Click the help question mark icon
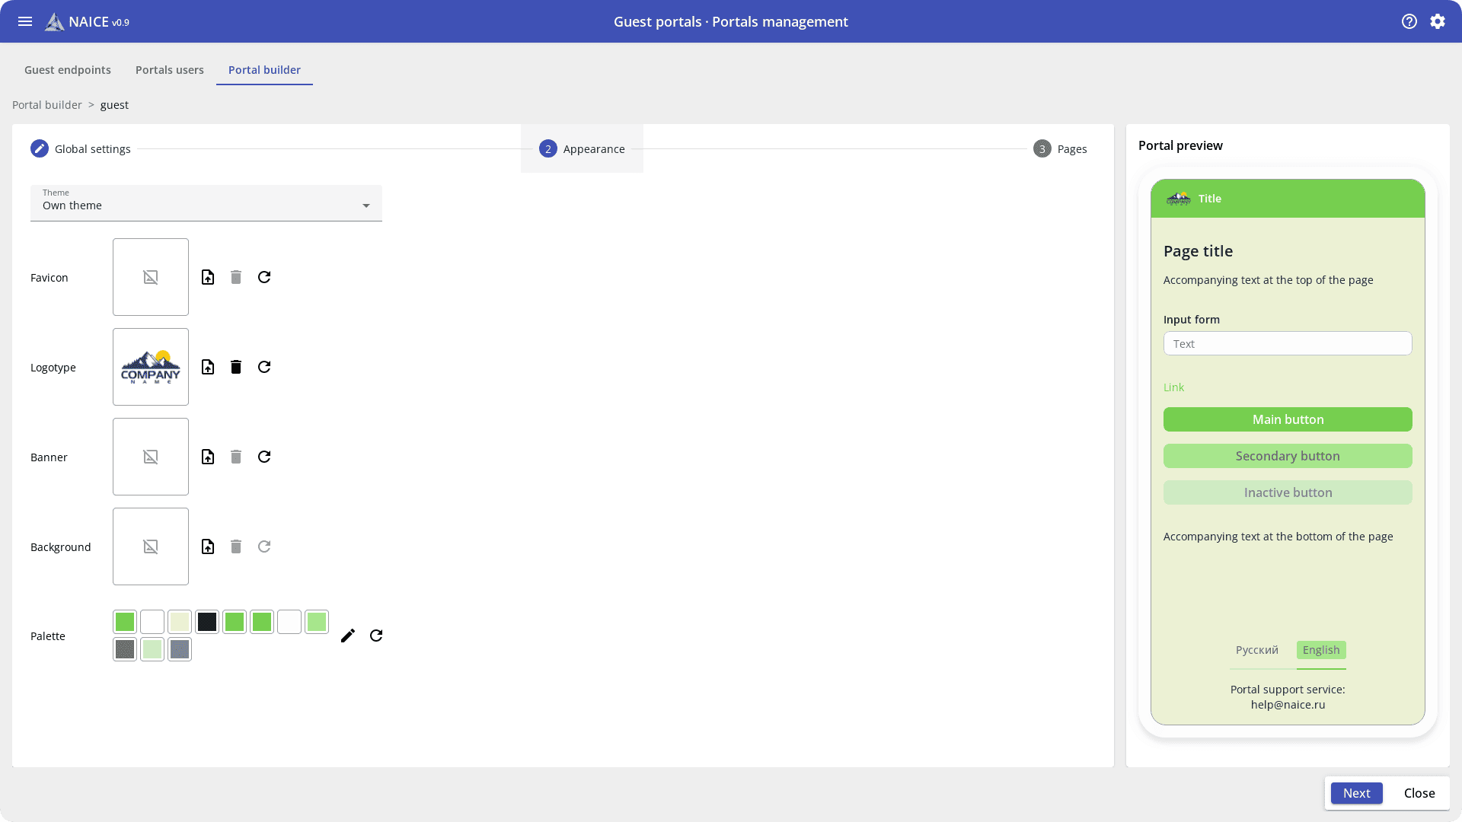Viewport: 1462px width, 822px height. [x=1409, y=21]
